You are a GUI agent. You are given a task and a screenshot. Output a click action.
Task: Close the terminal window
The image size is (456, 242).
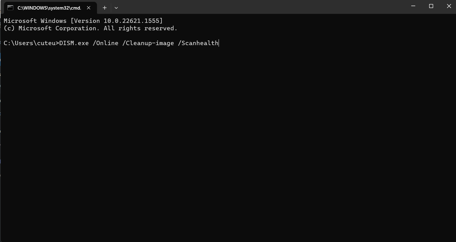[449, 6]
